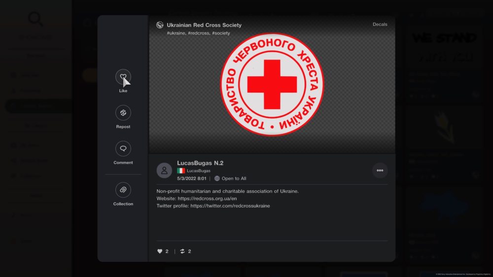Click the non-profit humanitarian description line
The image size is (493, 277).
(228, 191)
